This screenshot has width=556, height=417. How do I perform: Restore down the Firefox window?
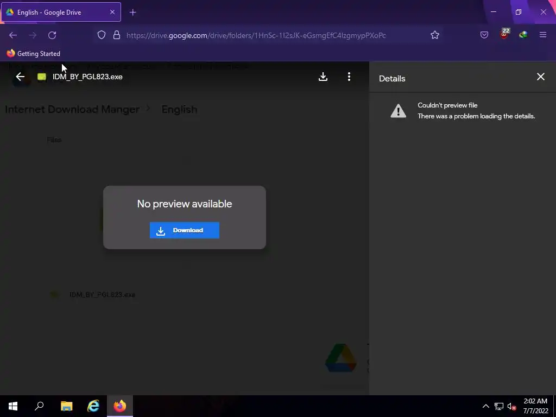coord(519,12)
